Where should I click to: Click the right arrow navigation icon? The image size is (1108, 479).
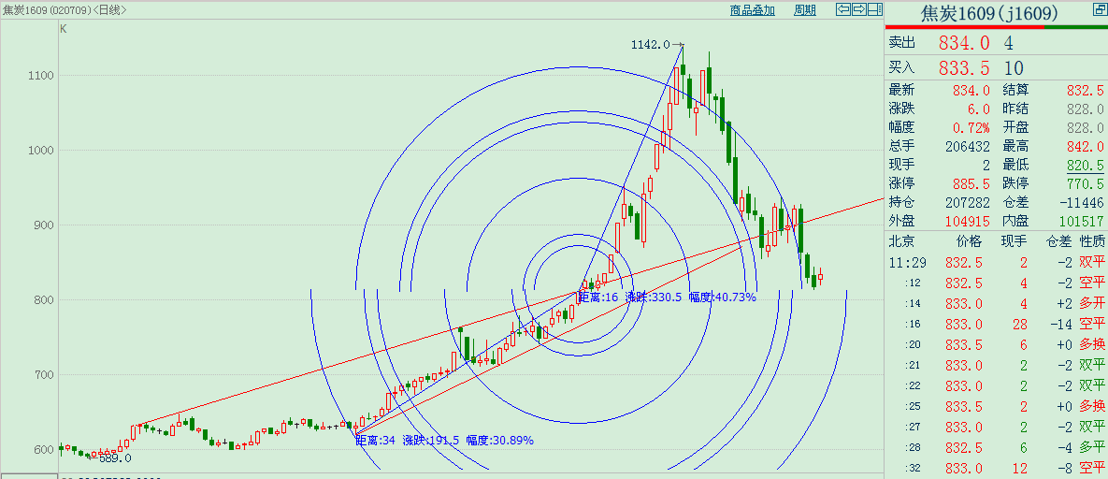tap(858, 10)
